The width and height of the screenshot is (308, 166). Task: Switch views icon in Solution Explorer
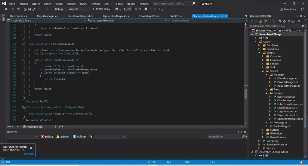(x=265, y=21)
